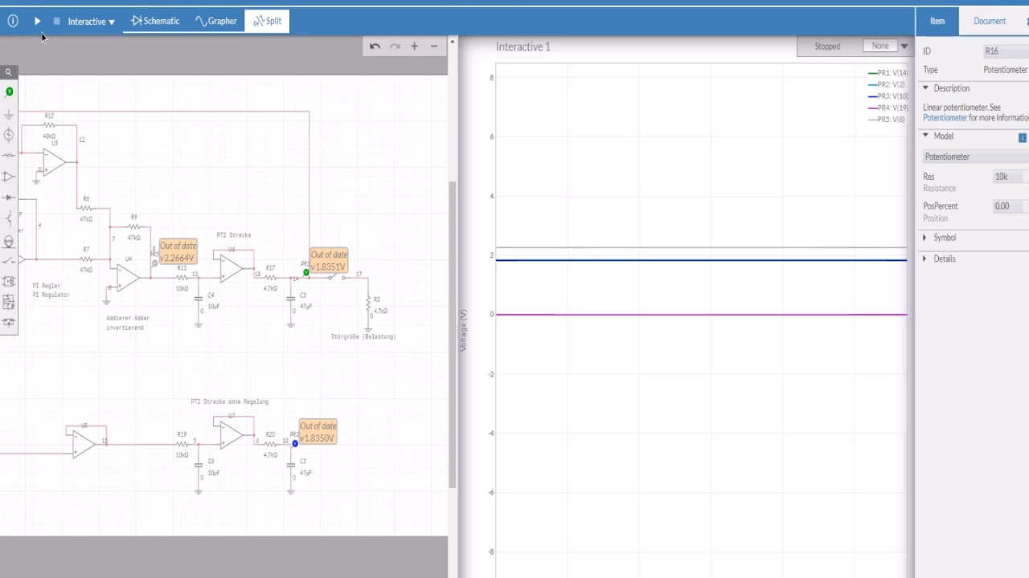1029x578 pixels.
Task: Click the 'Störgröße (Belastung)' annotation text
Action: point(363,336)
